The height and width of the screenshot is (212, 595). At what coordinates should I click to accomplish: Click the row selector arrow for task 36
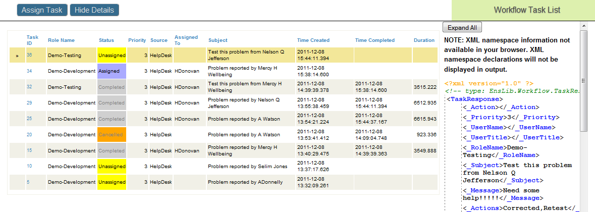(x=17, y=56)
